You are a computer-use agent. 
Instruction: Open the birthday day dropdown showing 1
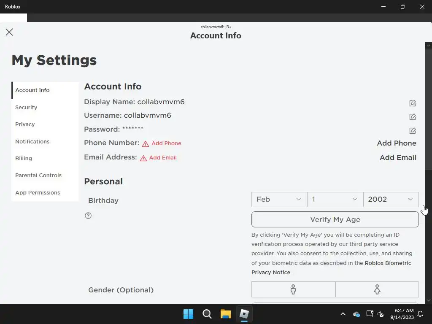[x=335, y=199]
